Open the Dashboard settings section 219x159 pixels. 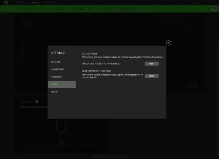coord(57,69)
